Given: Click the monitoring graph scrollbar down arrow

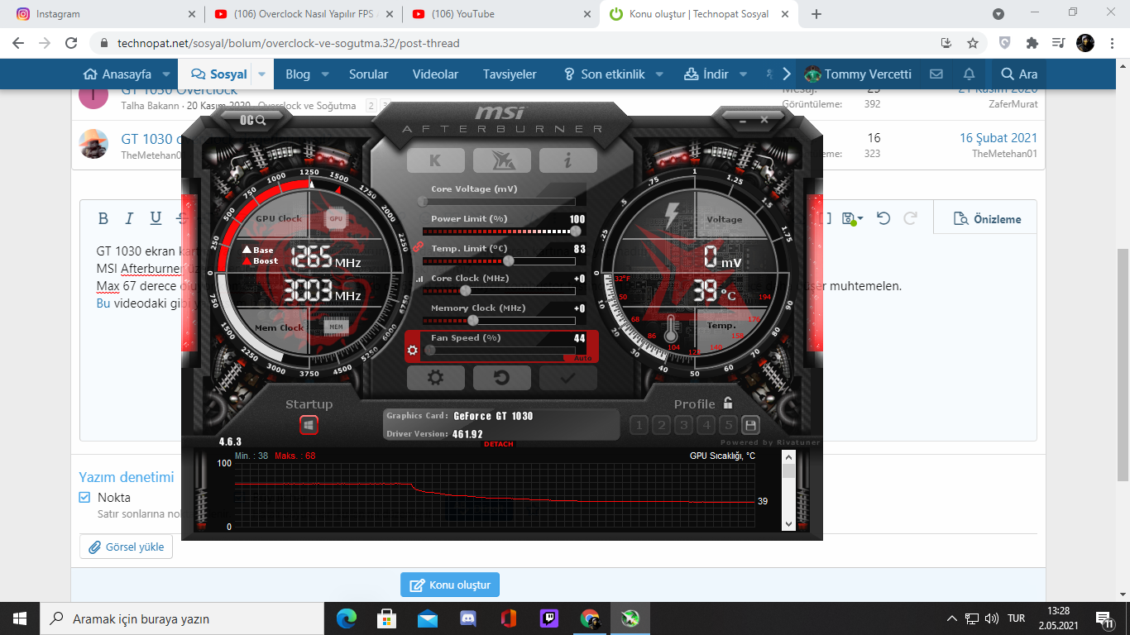Looking at the screenshot, I should (788, 523).
